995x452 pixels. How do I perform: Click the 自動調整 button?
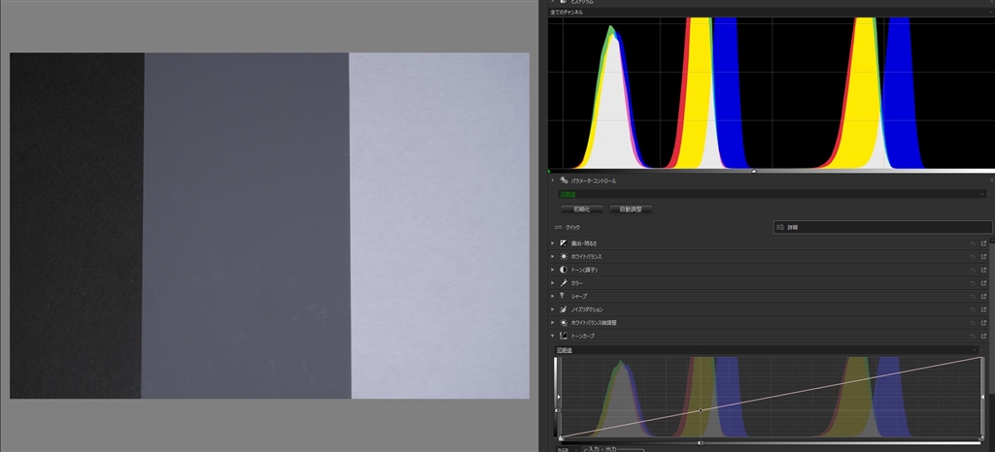click(x=630, y=209)
